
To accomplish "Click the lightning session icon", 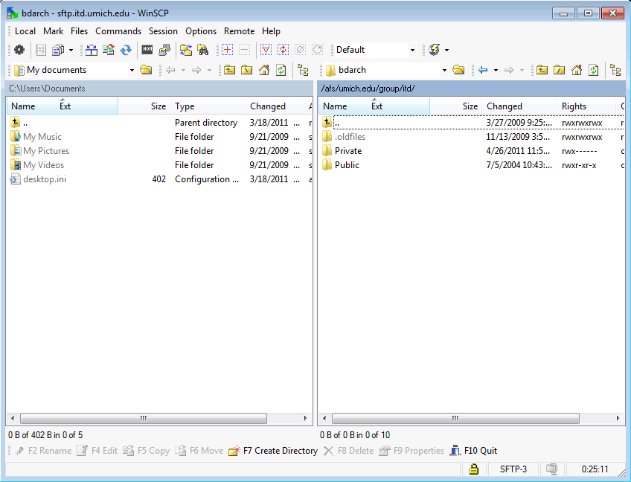I will tap(435, 50).
